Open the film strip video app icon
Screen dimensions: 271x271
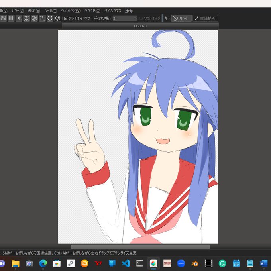point(208,263)
